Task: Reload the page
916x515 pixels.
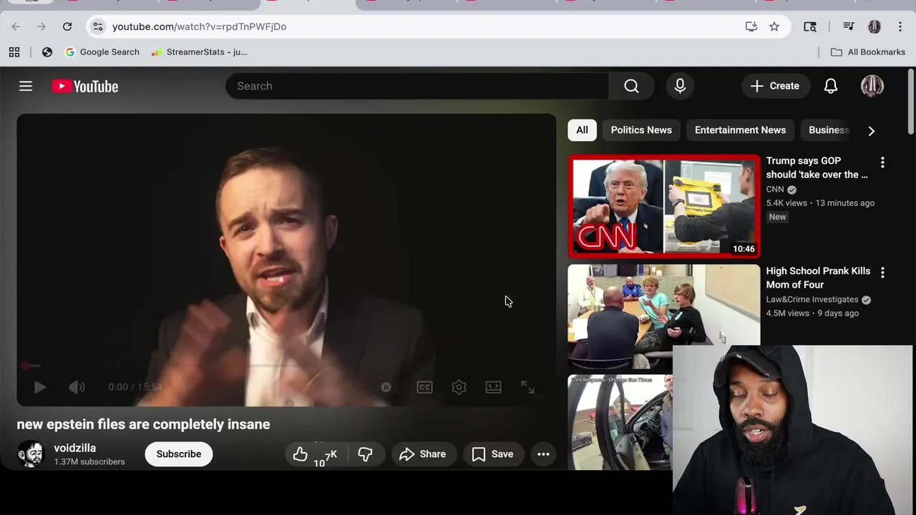Action: pos(67,26)
